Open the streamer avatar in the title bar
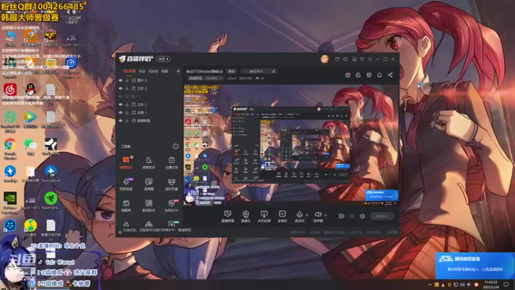 pyautogui.click(x=324, y=59)
